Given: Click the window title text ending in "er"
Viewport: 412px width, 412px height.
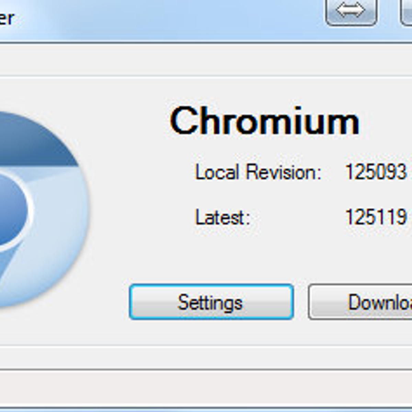Looking at the screenshot, I should click(7, 18).
